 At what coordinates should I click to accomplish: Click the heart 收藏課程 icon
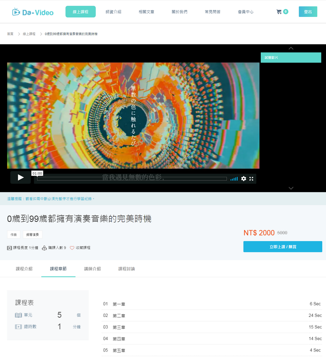72,248
